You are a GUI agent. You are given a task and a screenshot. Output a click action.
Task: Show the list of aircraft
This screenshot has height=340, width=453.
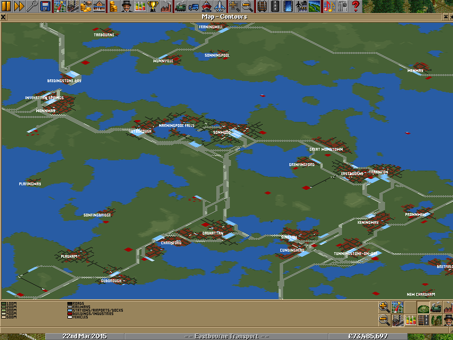219,6
